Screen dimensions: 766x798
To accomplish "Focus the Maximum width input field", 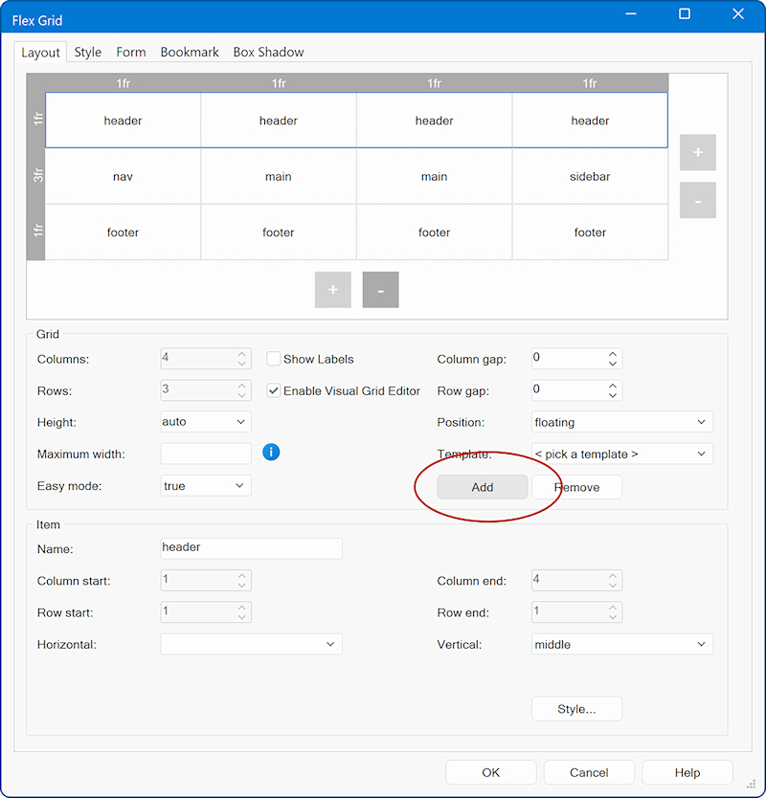I will [206, 454].
